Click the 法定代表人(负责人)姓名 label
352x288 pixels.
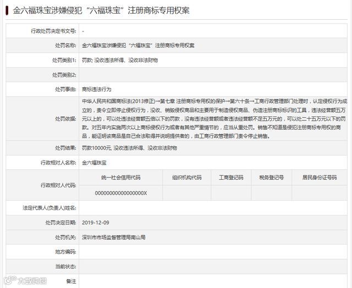(x=50, y=208)
